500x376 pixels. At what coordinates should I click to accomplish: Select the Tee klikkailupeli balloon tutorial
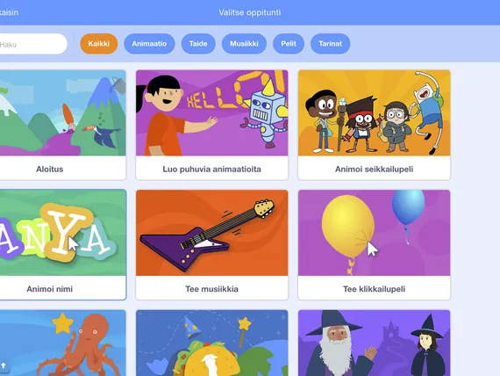click(374, 245)
